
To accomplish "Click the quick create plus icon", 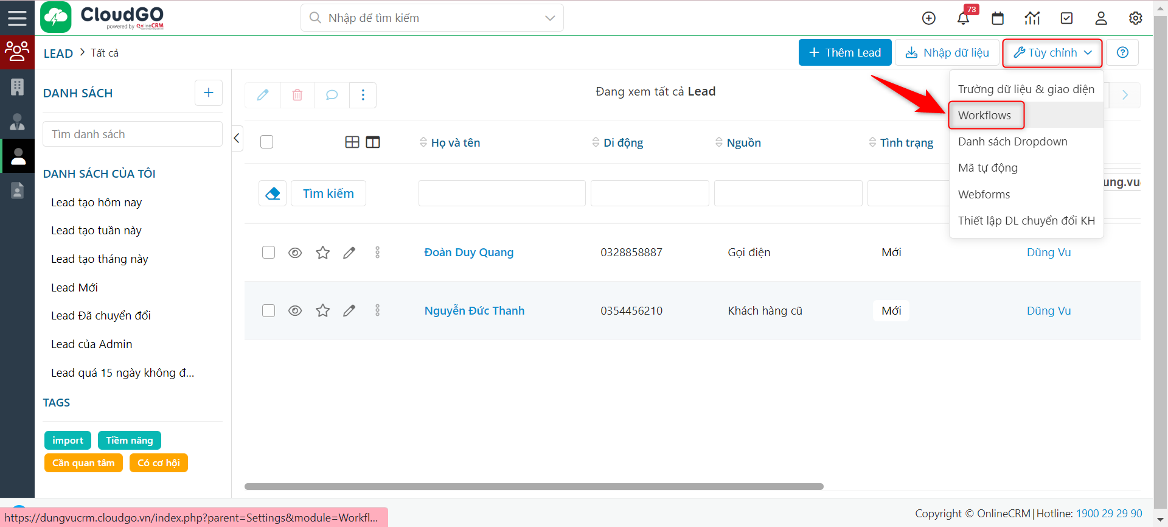I will tap(929, 18).
